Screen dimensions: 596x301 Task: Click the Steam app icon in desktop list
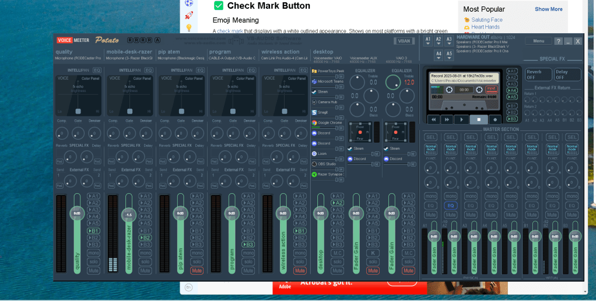314,92
